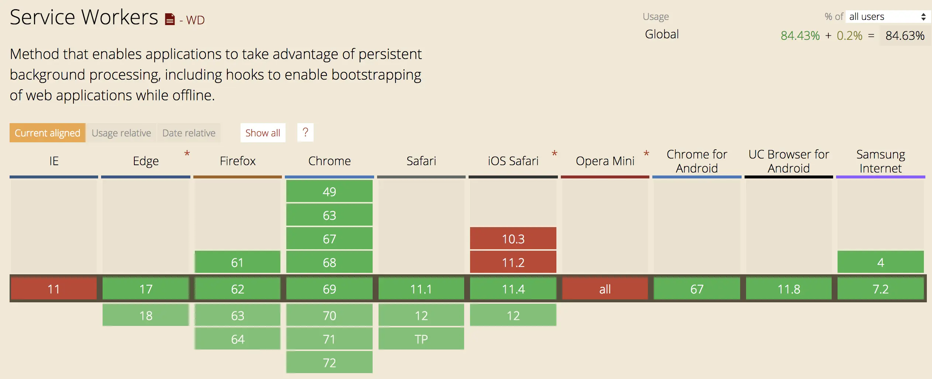Switch to Date relative view
This screenshot has height=379, width=932.
(x=189, y=133)
